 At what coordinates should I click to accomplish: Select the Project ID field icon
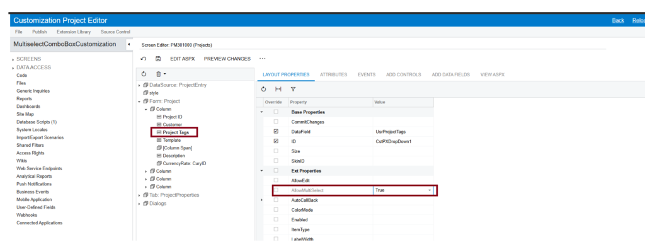click(x=159, y=117)
